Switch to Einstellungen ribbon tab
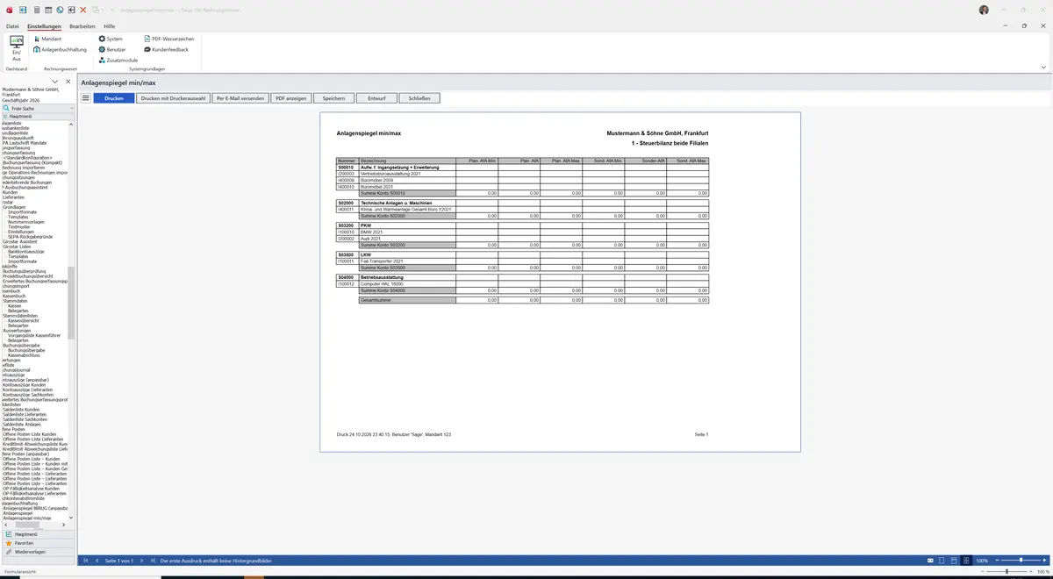This screenshot has width=1053, height=579. click(44, 26)
